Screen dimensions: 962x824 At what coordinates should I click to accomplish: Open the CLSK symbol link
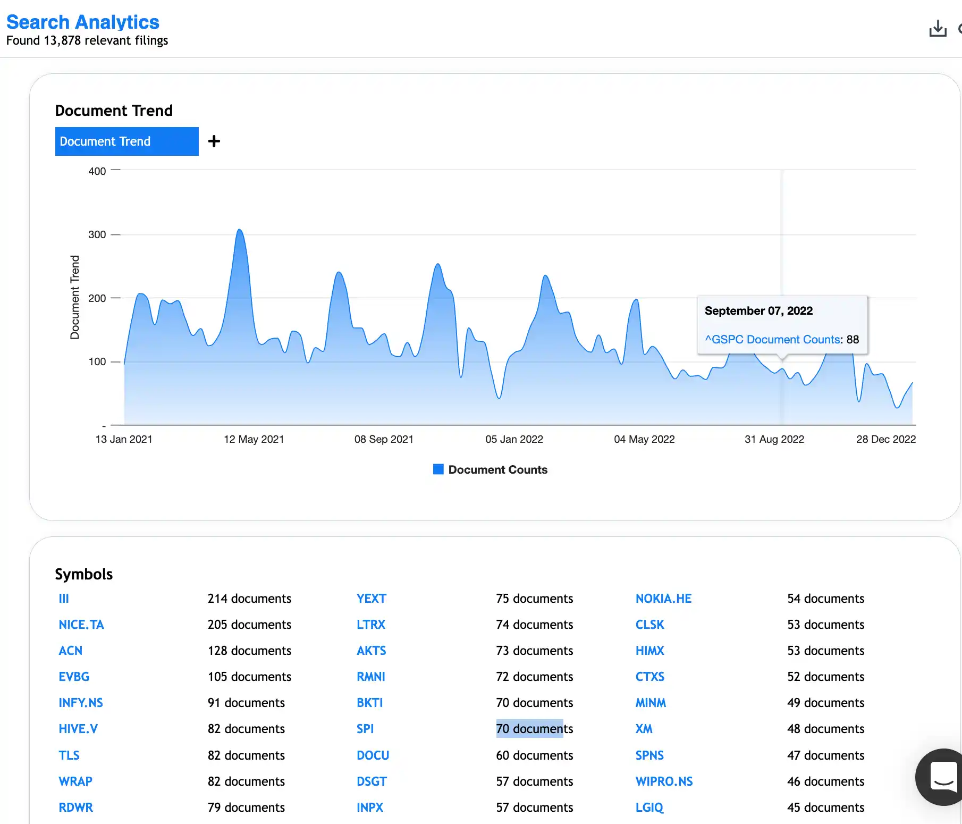point(649,625)
